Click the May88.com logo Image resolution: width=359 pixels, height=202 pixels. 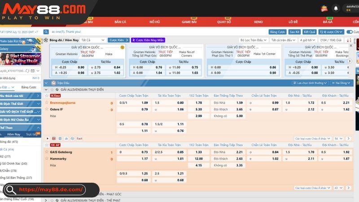(44, 12)
